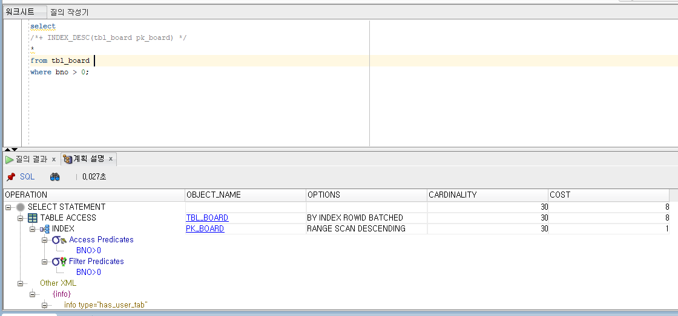Click the index tree icon next to INDEX

(45, 229)
